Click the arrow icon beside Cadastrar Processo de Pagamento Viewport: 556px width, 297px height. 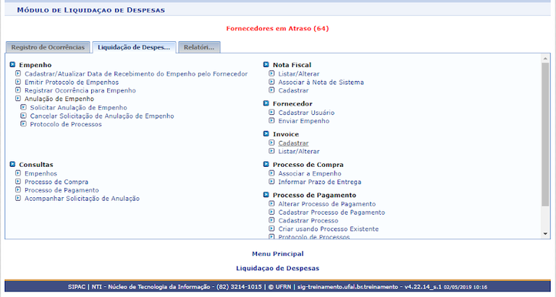(271, 212)
